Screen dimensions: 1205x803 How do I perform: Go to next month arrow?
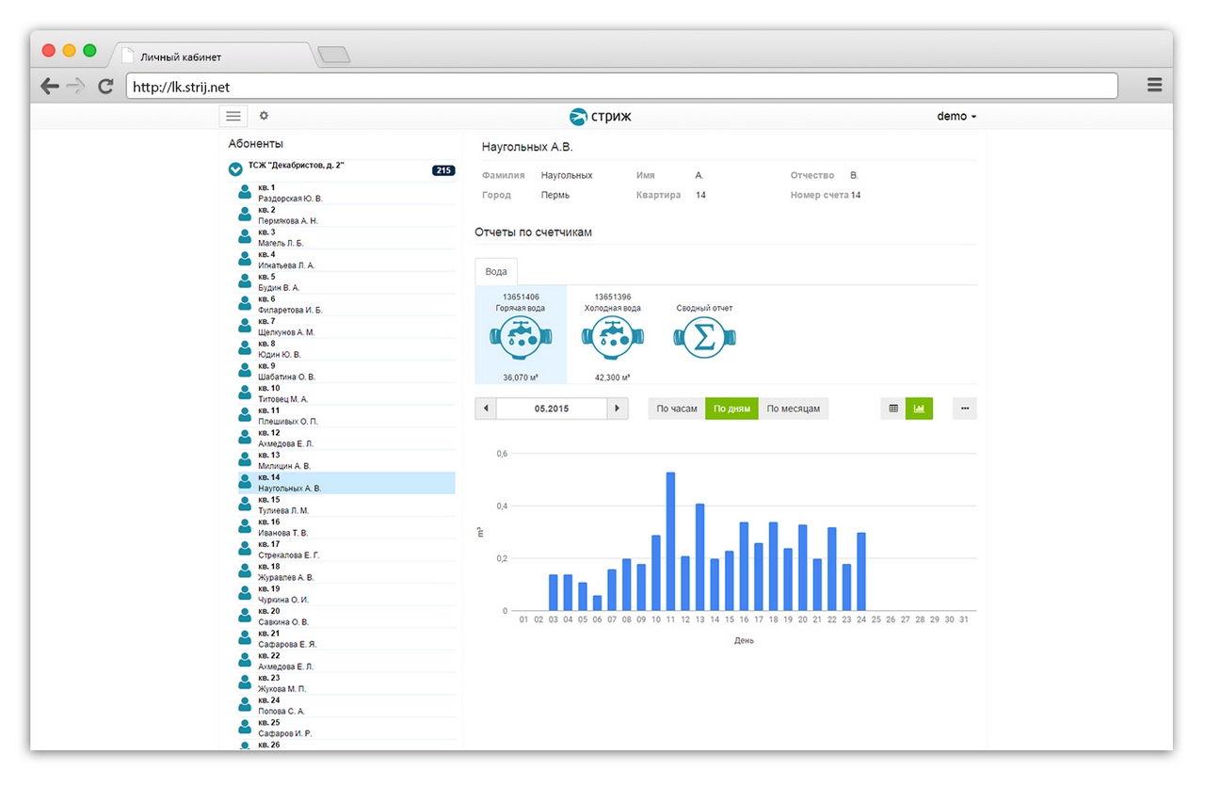coord(618,409)
